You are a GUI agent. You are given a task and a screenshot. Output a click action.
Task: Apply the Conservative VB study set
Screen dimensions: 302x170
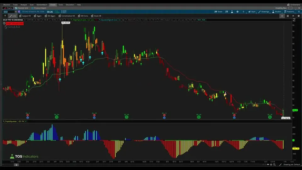click(x=66, y=16)
